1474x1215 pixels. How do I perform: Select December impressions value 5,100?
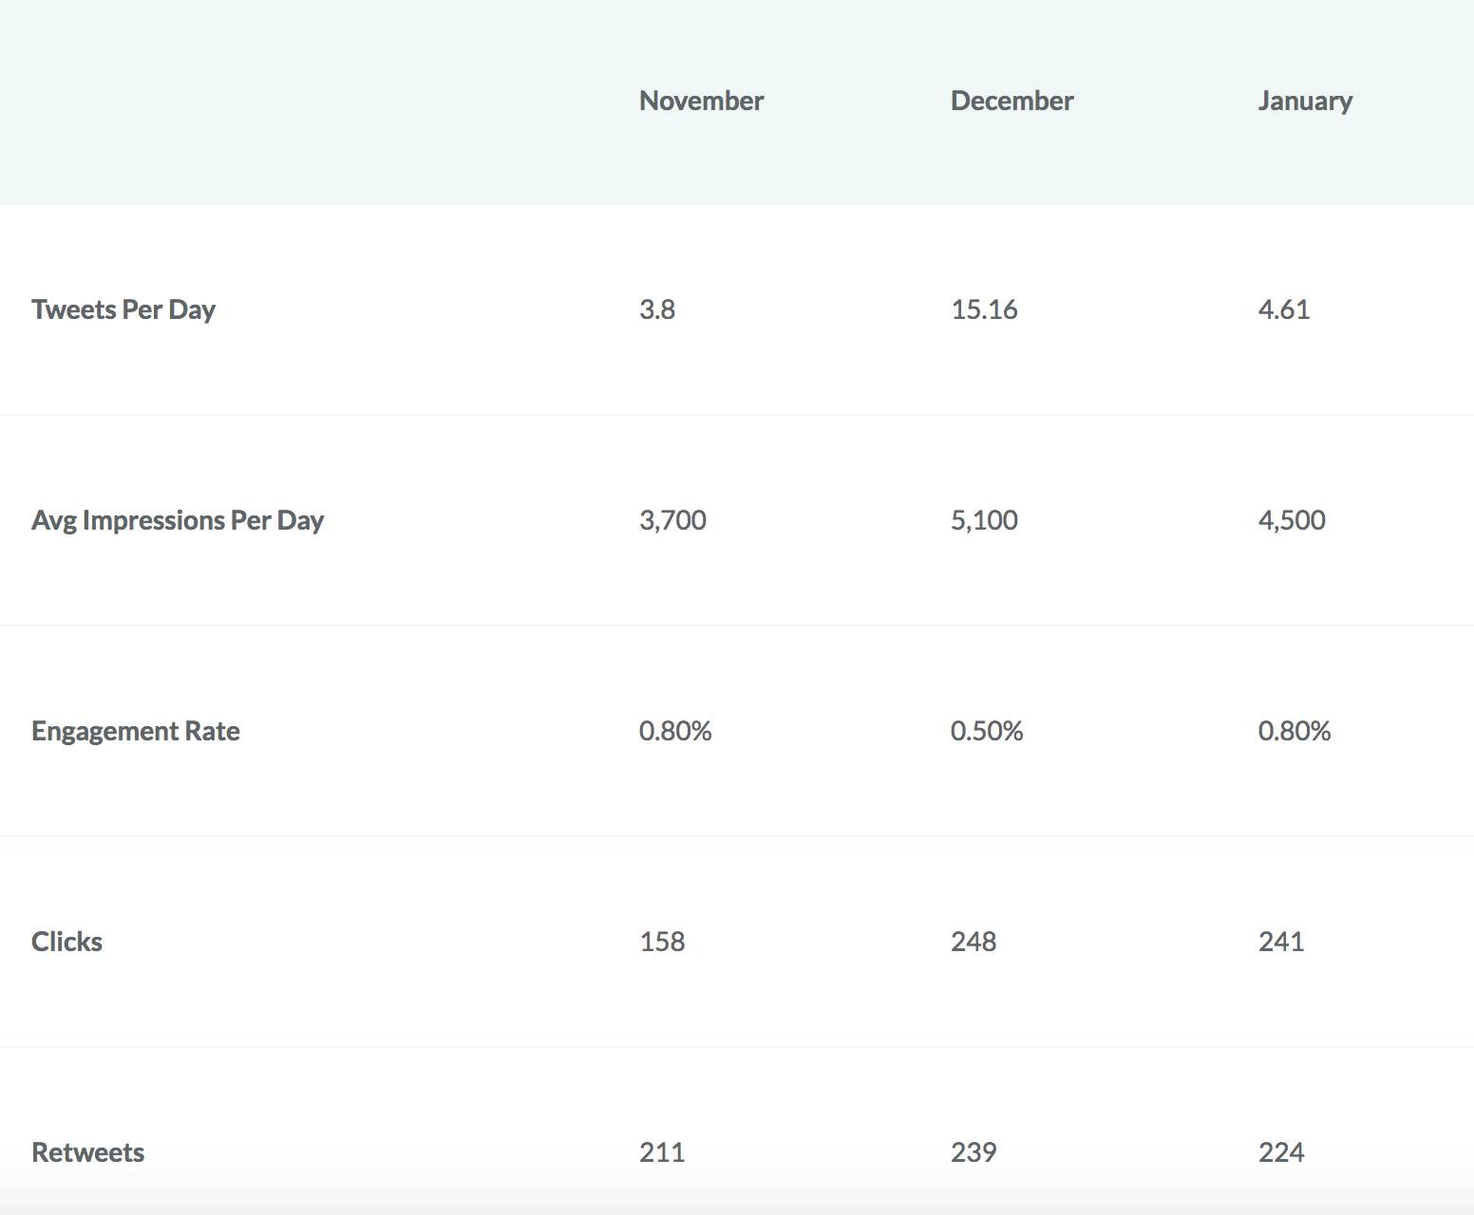tap(984, 520)
